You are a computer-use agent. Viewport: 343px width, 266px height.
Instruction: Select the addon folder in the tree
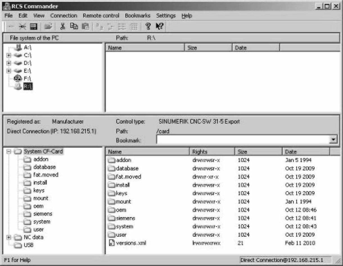click(41, 159)
